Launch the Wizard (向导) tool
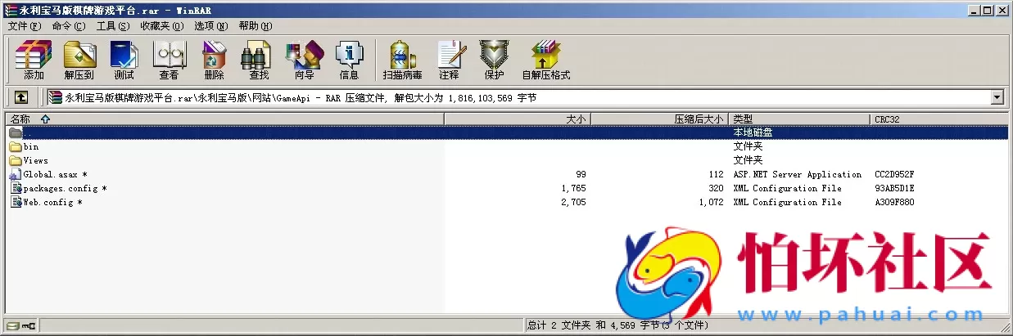 [304, 60]
